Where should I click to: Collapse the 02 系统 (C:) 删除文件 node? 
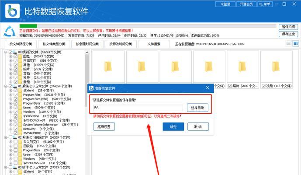[x=6, y=137]
